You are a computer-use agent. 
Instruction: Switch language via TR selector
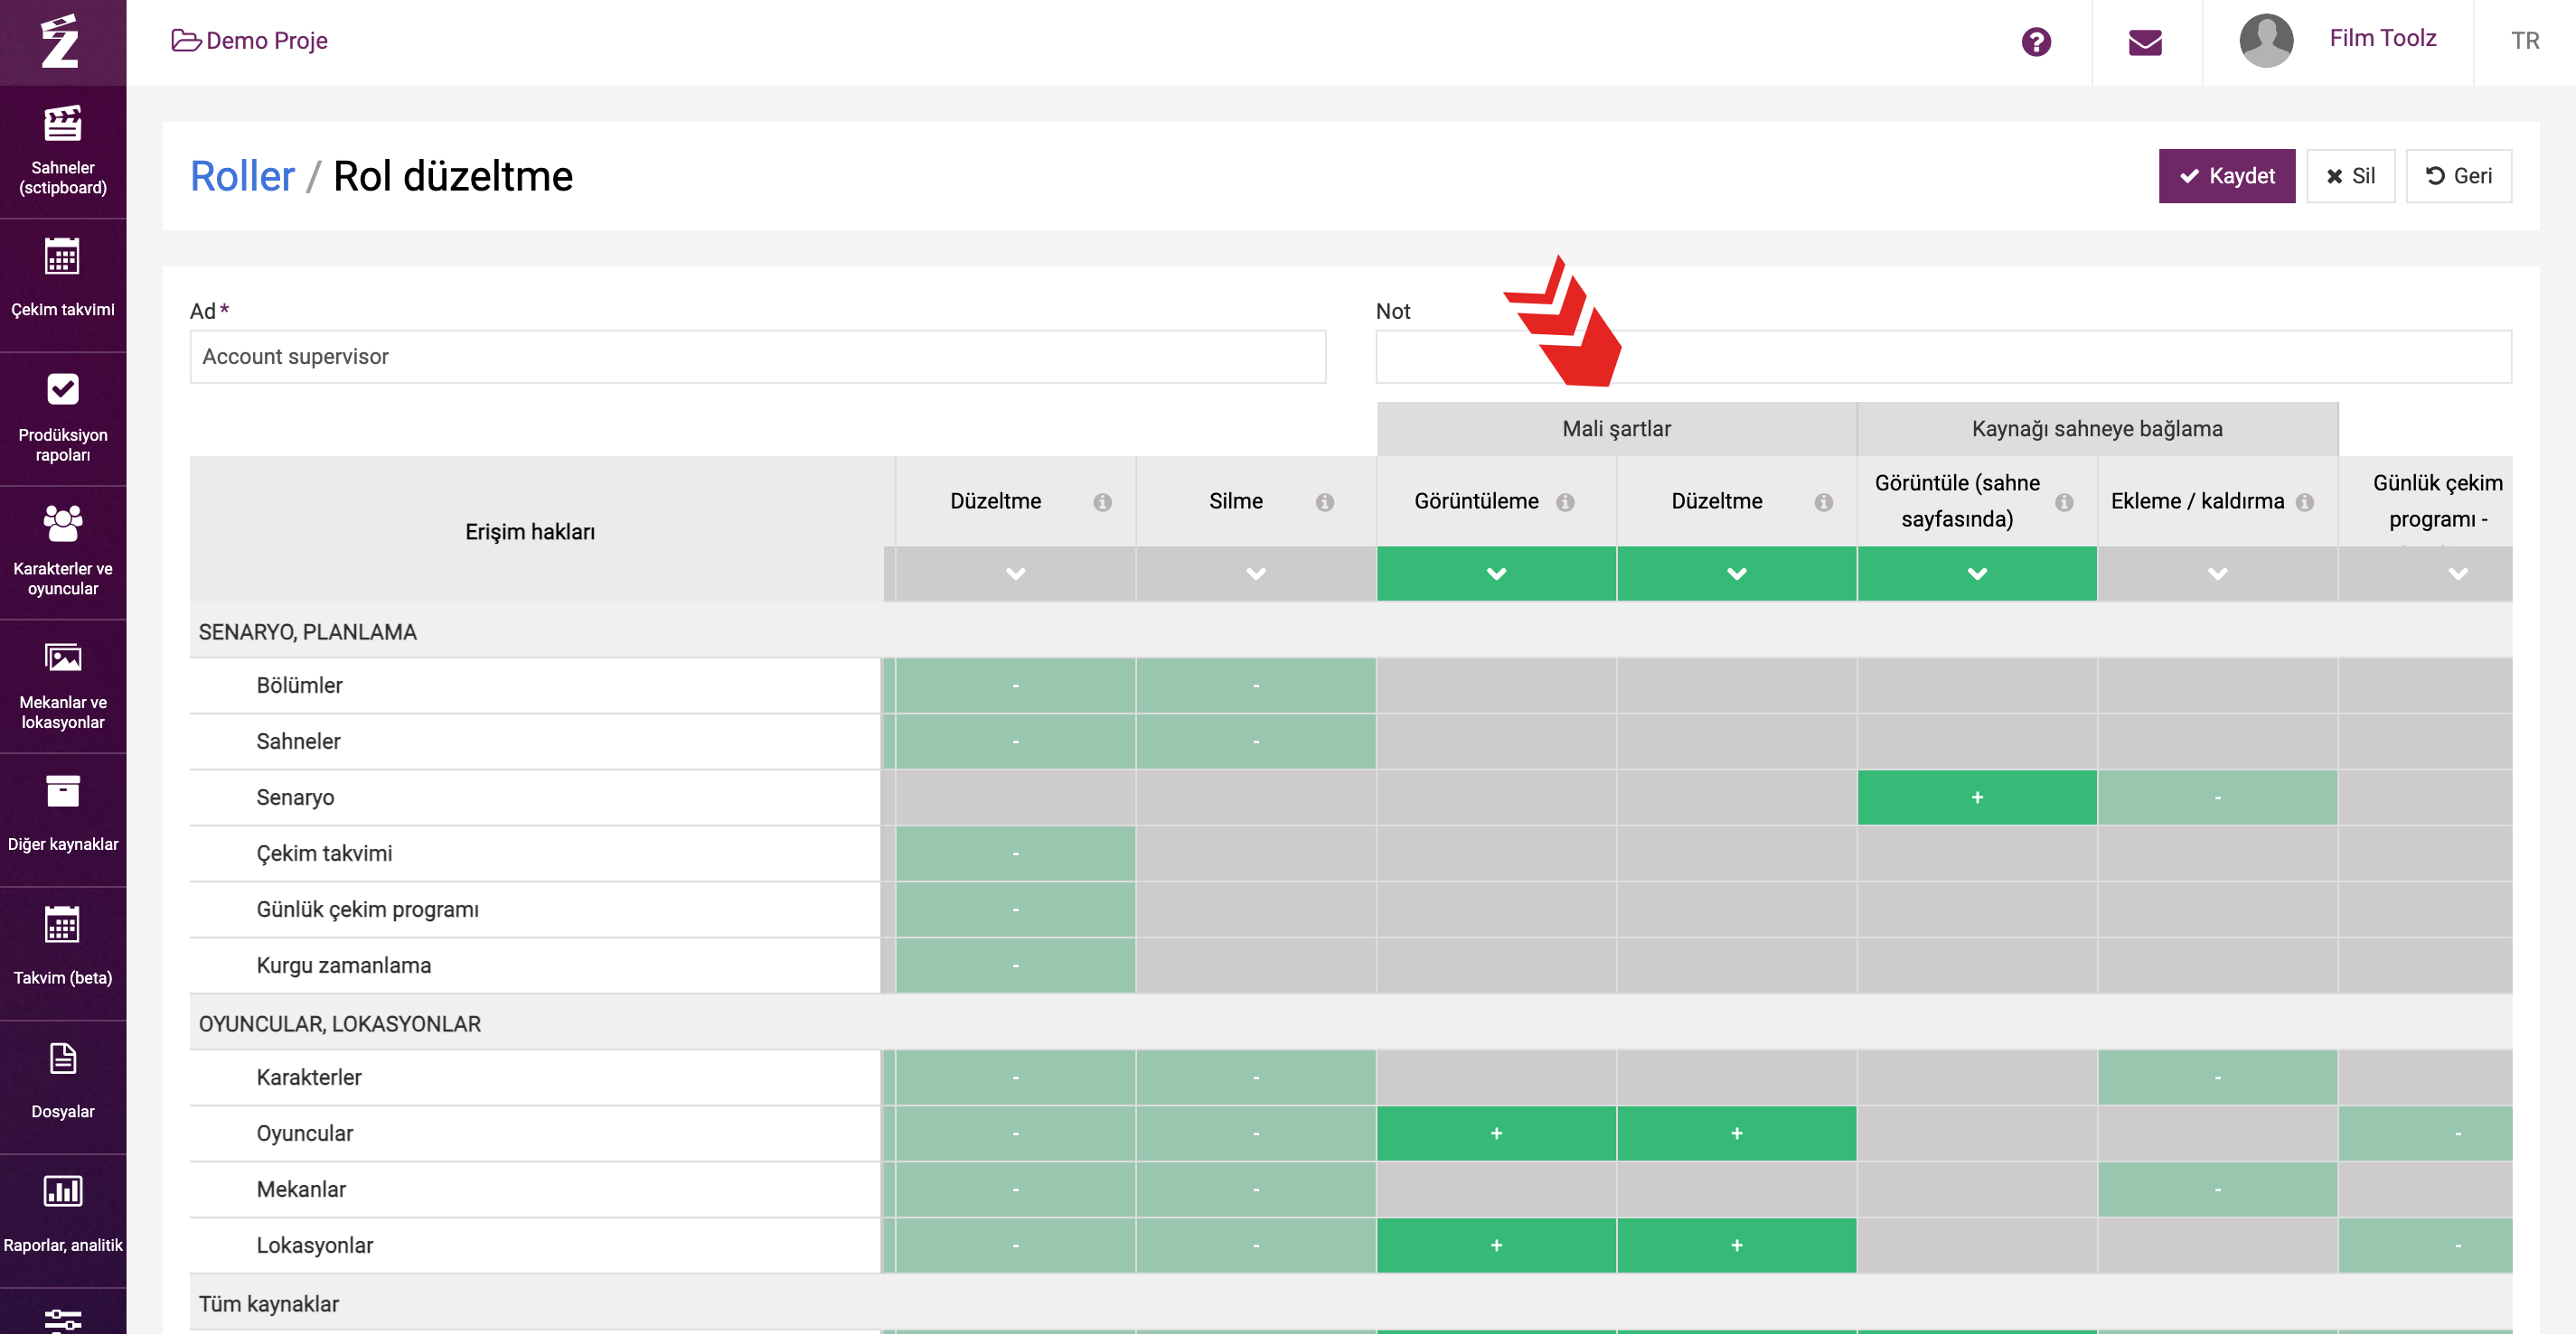(2525, 41)
